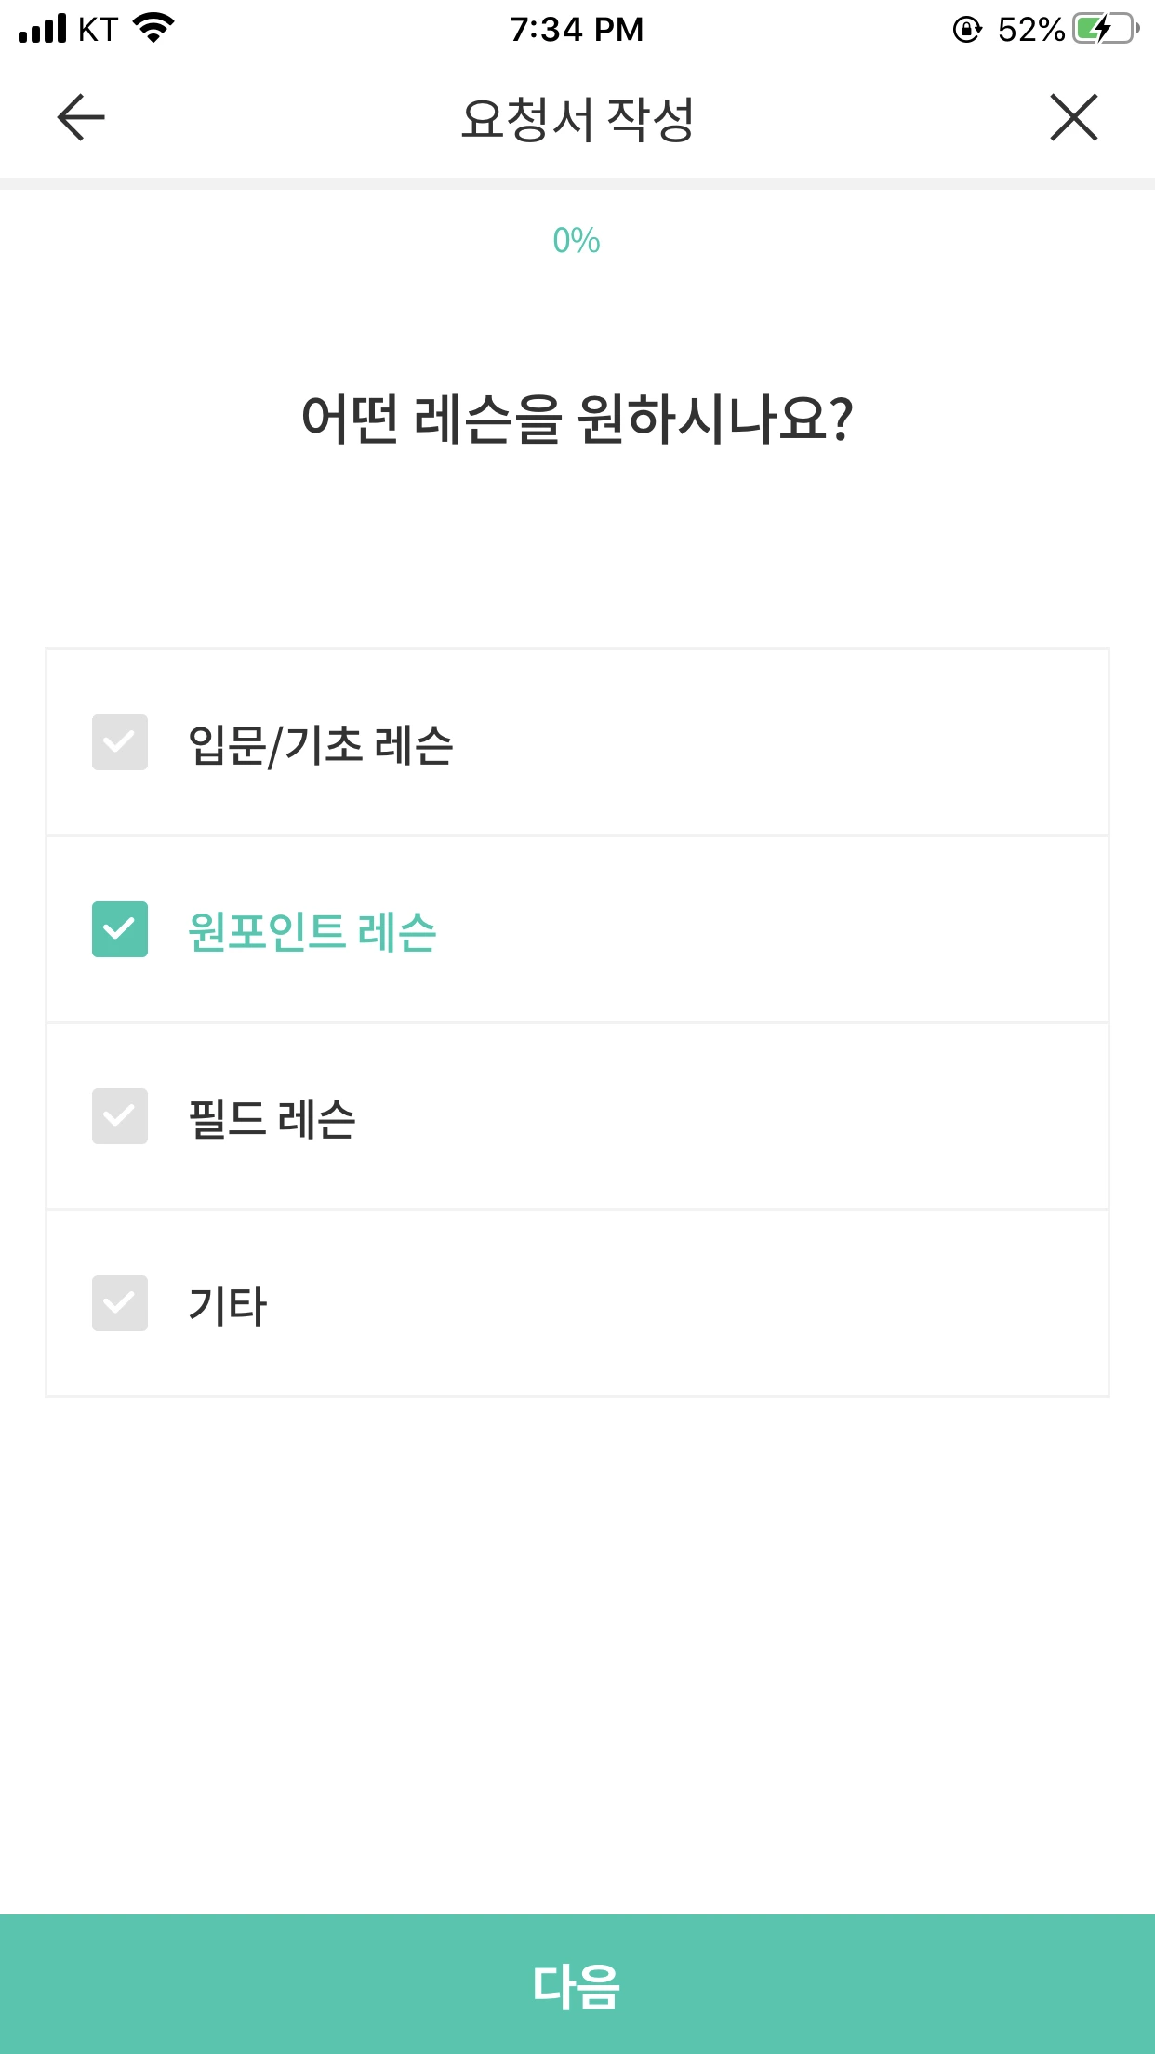Select the 입문/기초 레슨 label text

pyautogui.click(x=320, y=745)
